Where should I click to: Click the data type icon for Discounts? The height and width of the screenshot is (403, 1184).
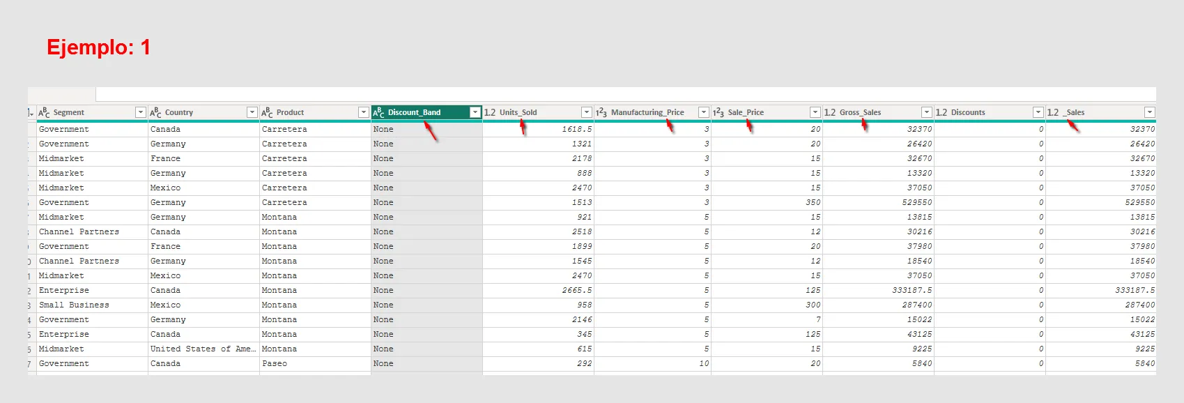click(941, 112)
